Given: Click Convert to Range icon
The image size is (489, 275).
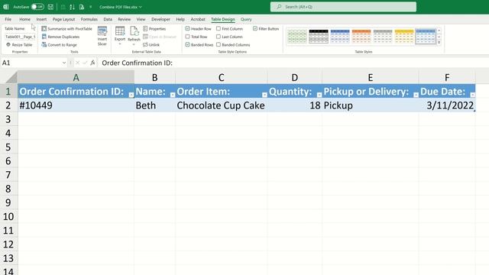Looking at the screenshot, I should pyautogui.click(x=44, y=45).
